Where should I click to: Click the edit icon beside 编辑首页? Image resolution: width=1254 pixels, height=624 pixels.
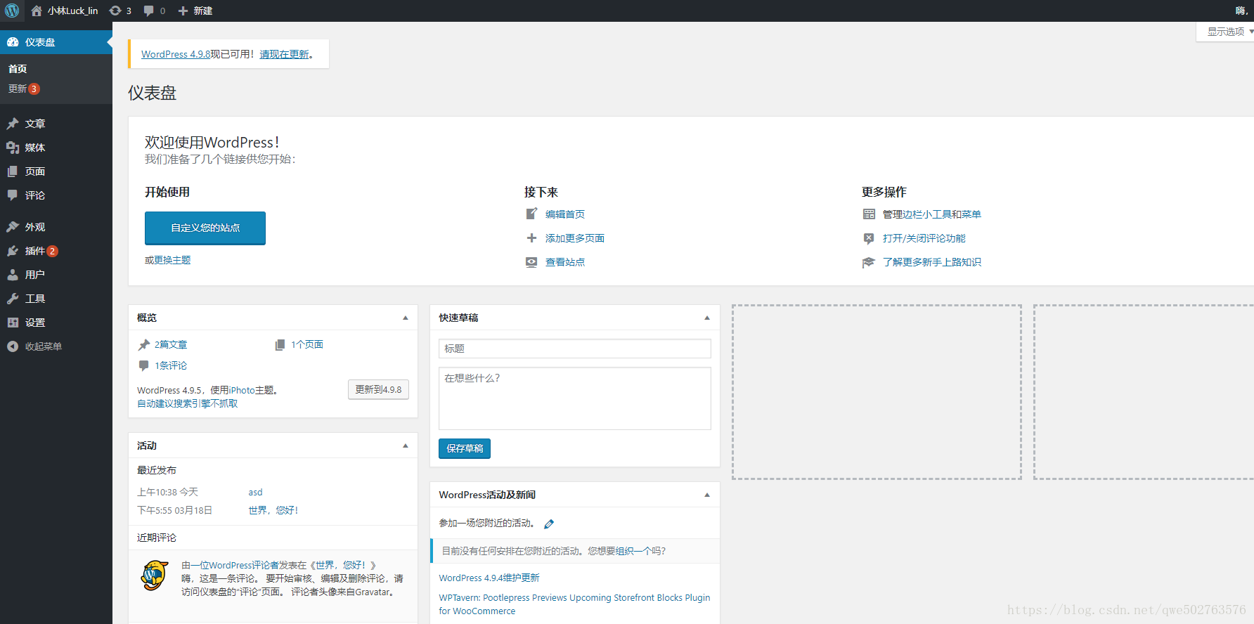[x=531, y=214]
